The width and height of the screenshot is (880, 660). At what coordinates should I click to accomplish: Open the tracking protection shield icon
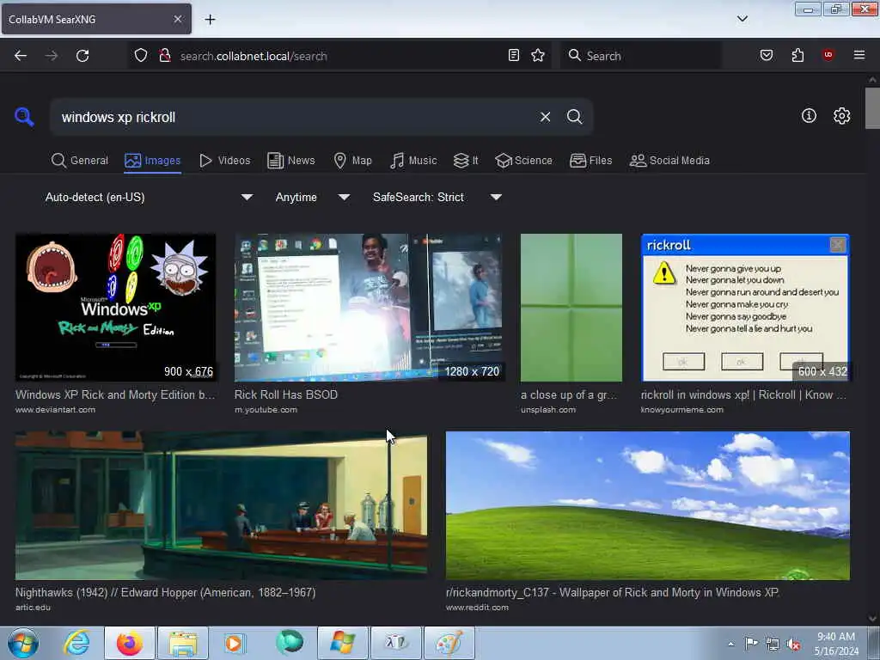point(141,55)
